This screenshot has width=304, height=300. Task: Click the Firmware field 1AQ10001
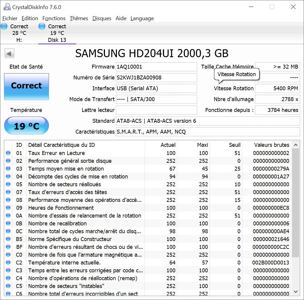point(157,67)
